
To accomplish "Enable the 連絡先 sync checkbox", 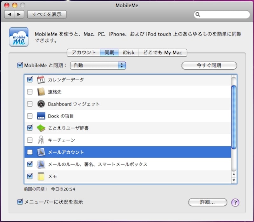I will tap(30, 92).
